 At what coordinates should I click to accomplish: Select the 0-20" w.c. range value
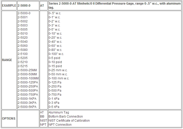coord(55,38)
